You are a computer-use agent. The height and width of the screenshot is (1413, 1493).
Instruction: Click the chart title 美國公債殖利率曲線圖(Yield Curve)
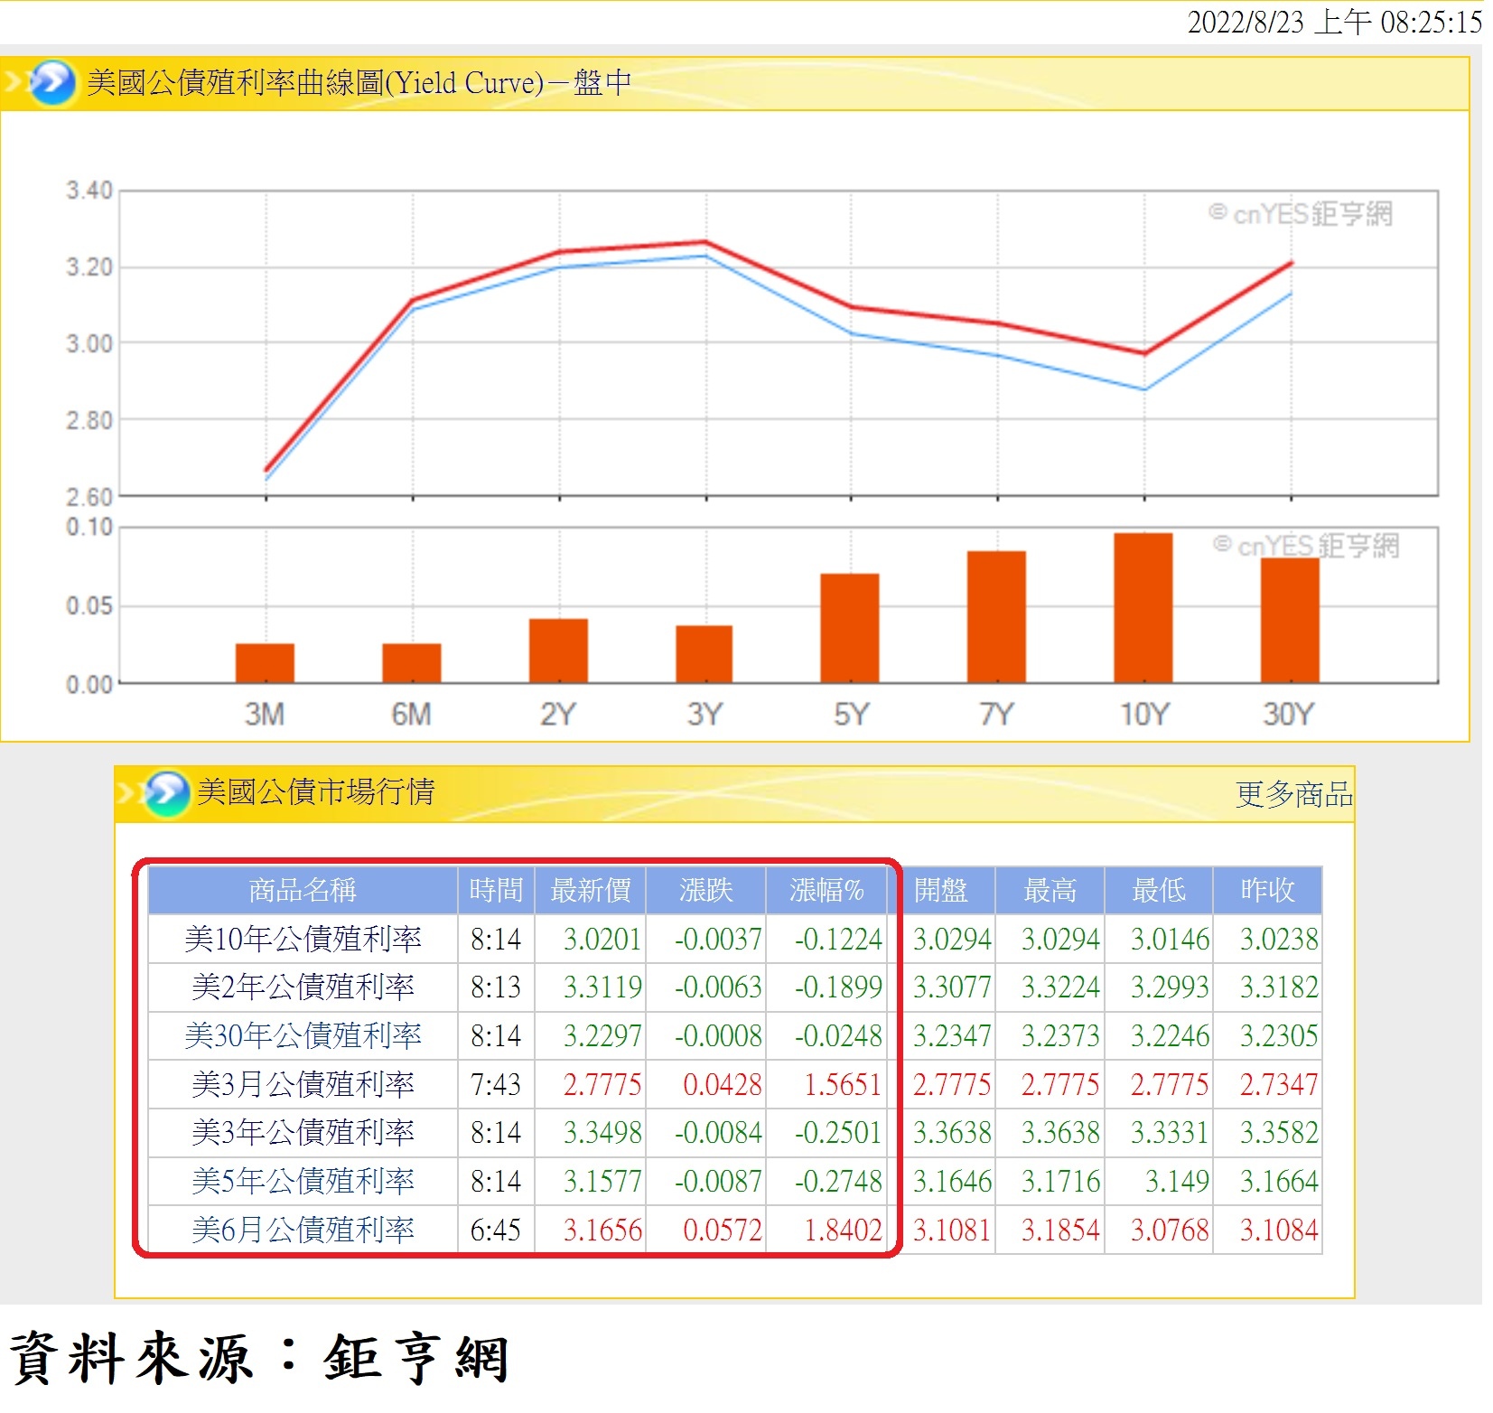pos(315,82)
